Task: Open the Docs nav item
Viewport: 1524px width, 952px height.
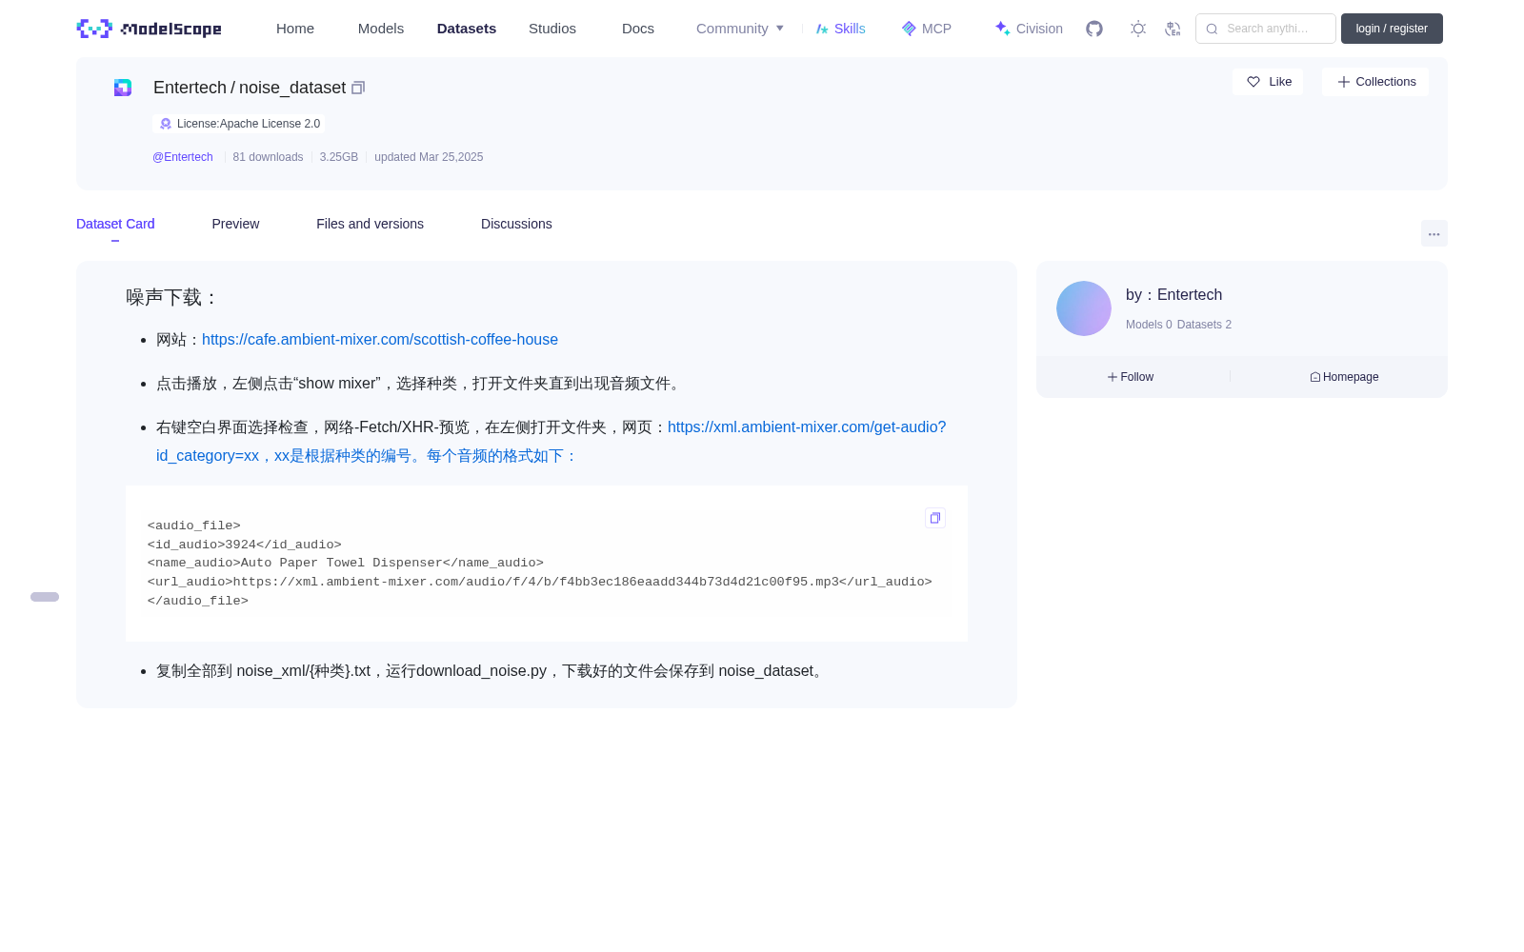Action: coord(638,29)
